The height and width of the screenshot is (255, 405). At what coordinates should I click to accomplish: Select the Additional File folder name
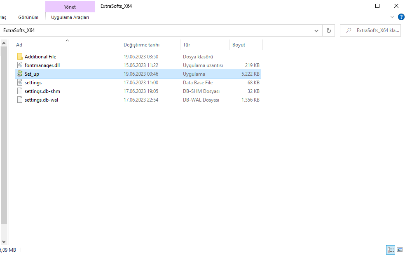click(x=40, y=56)
